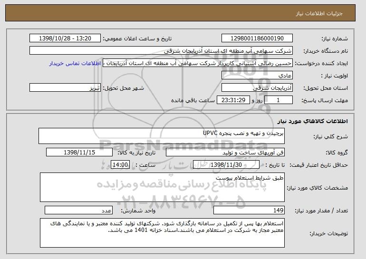Click the label تاریخ نیاز به کالا
366x259 pixels.
tap(136, 153)
